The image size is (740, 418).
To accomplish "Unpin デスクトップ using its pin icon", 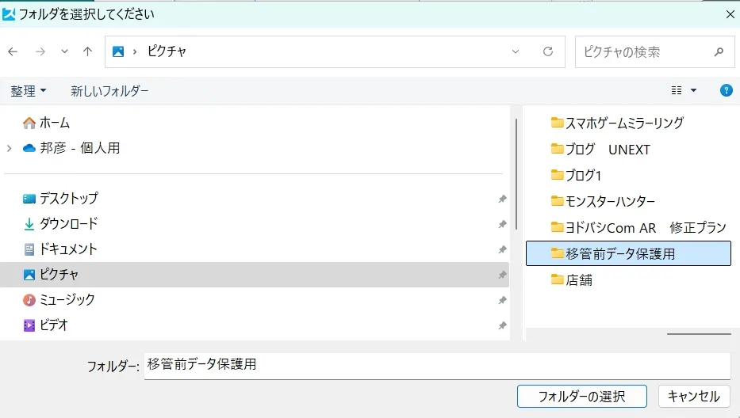I will (502, 199).
